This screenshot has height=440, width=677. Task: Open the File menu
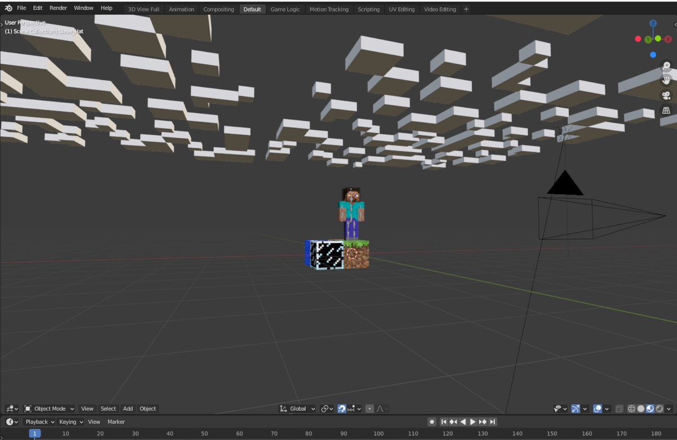(x=21, y=8)
